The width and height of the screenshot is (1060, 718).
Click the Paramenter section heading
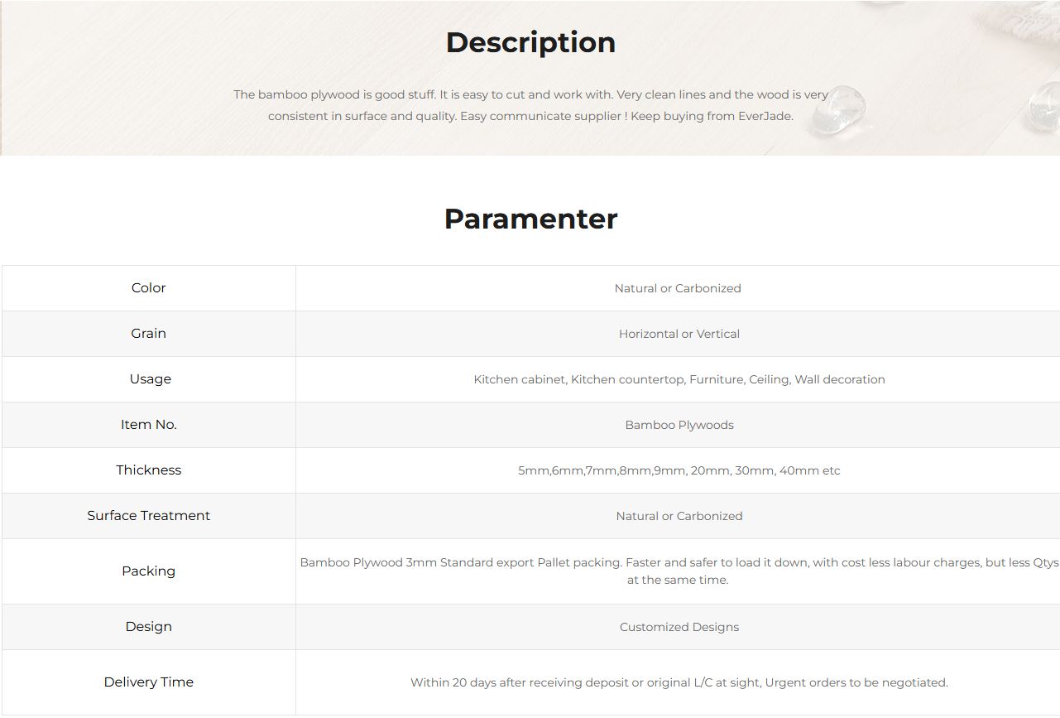[x=530, y=219]
